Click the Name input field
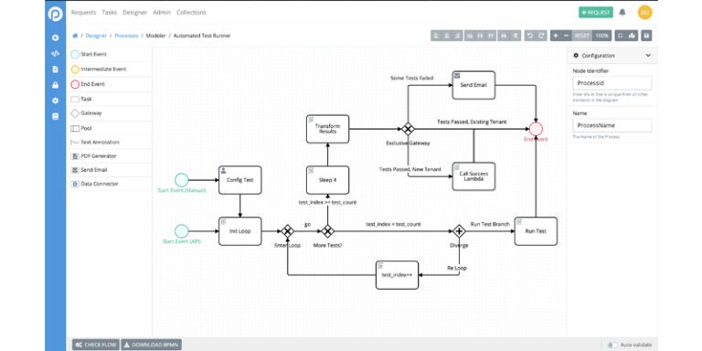The image size is (702, 351). pos(612,125)
